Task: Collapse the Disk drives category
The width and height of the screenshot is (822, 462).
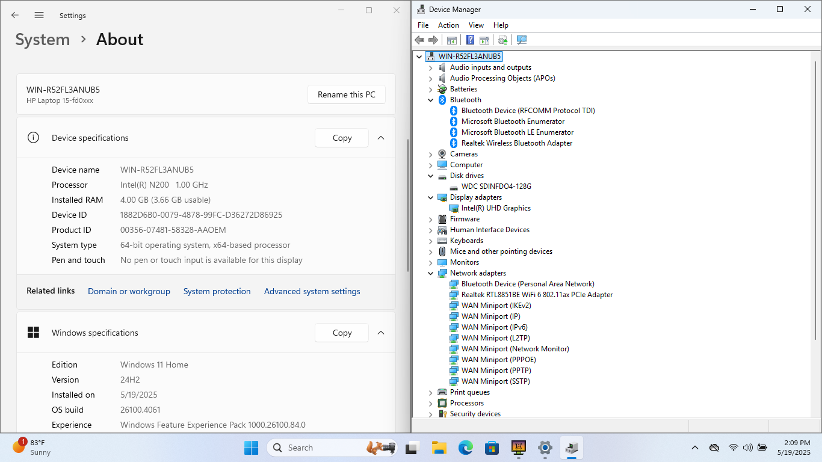Action: 430,176
